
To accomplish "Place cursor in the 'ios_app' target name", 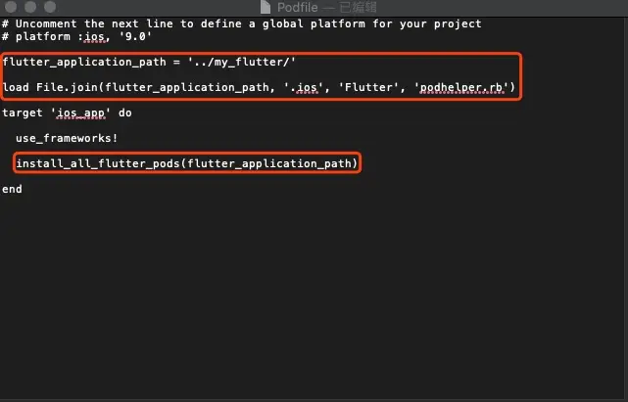I will pos(80,112).
